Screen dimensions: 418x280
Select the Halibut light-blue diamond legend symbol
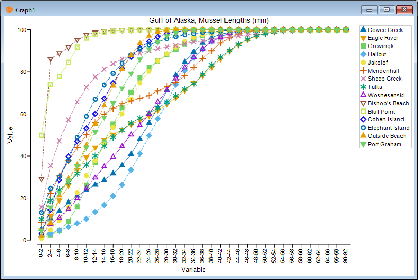(x=363, y=54)
